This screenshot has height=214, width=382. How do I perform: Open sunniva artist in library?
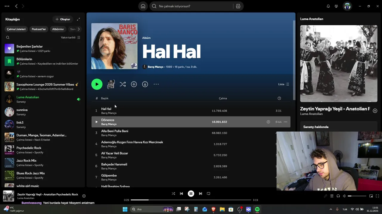tap(43, 112)
